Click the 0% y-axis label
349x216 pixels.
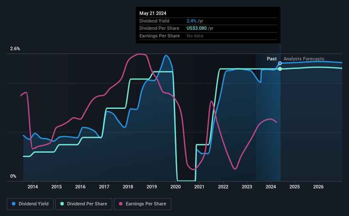[x=13, y=176]
